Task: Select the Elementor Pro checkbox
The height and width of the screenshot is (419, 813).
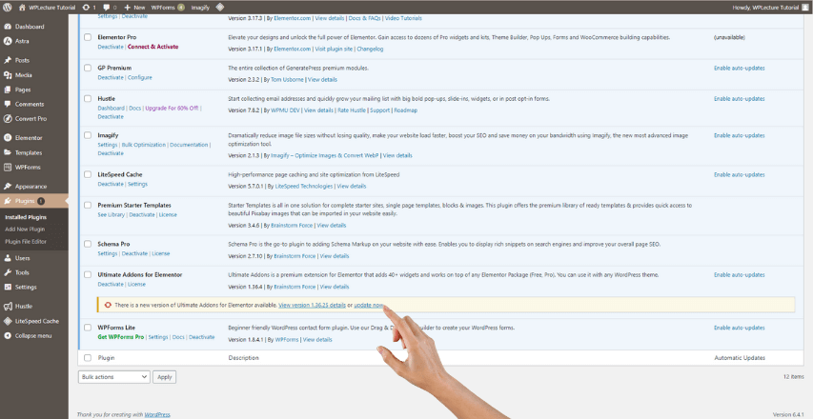Action: click(x=88, y=37)
